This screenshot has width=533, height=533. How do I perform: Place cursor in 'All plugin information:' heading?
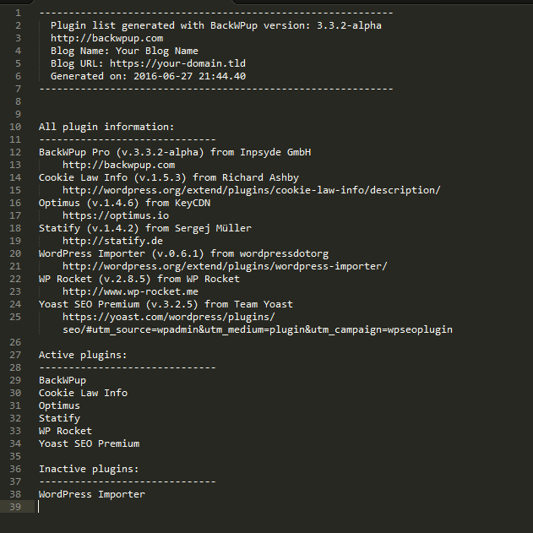tap(106, 127)
